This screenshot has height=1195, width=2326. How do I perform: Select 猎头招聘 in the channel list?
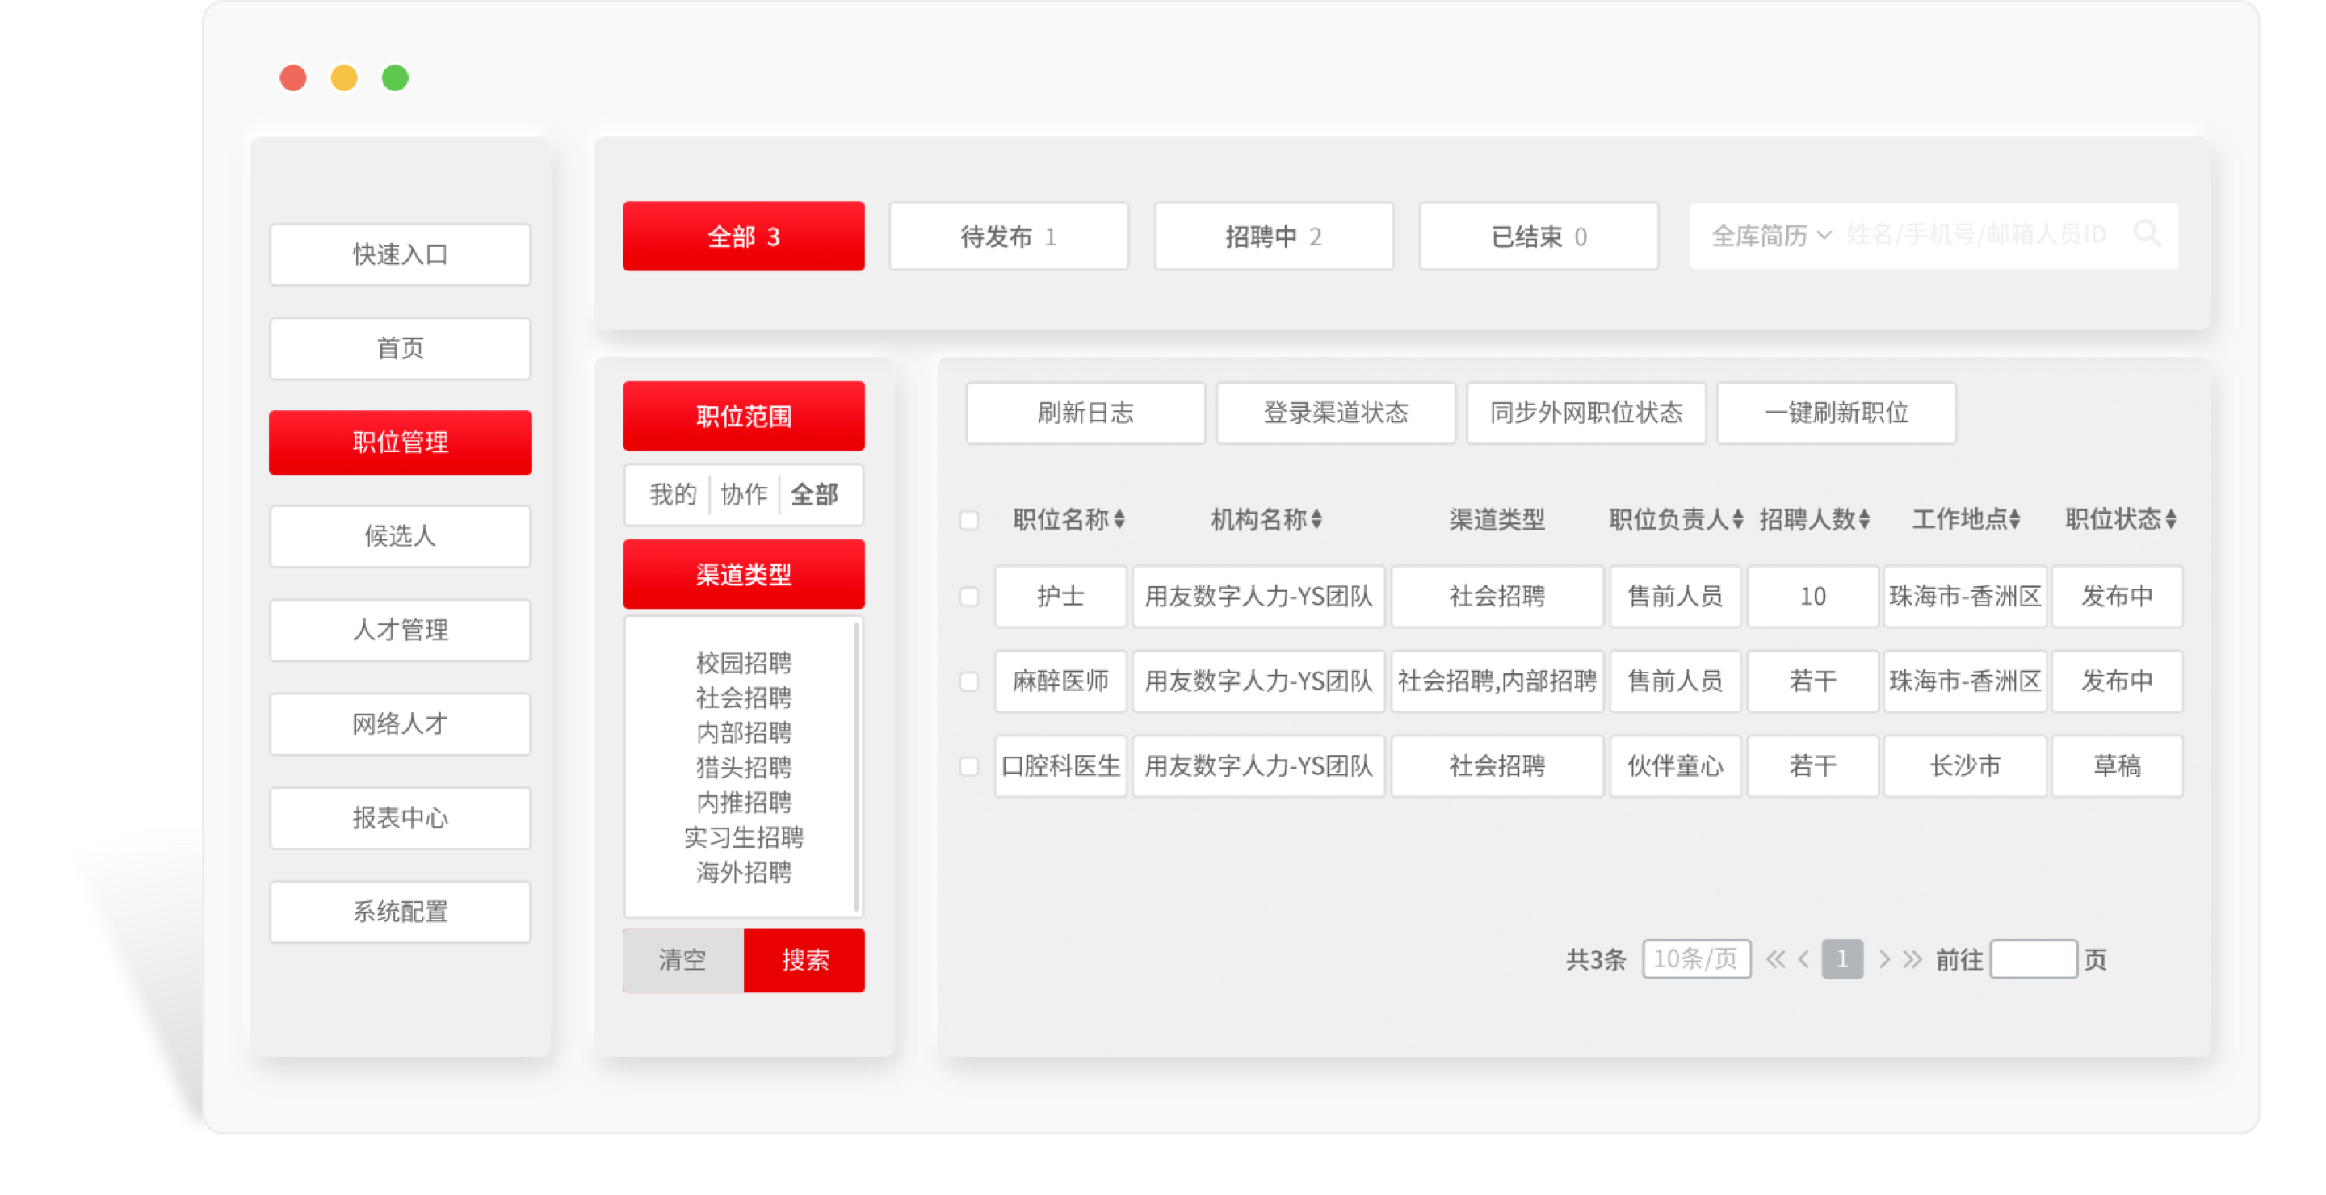pos(742,768)
